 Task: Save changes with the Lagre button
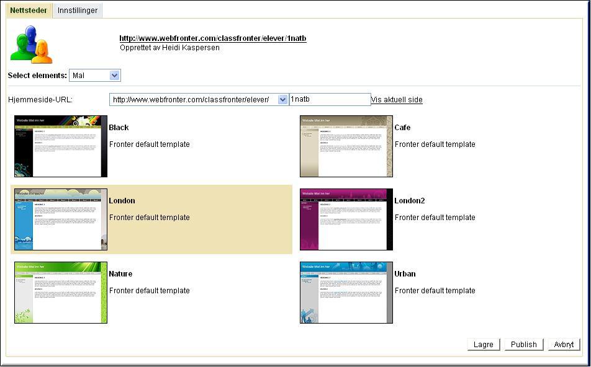[484, 345]
